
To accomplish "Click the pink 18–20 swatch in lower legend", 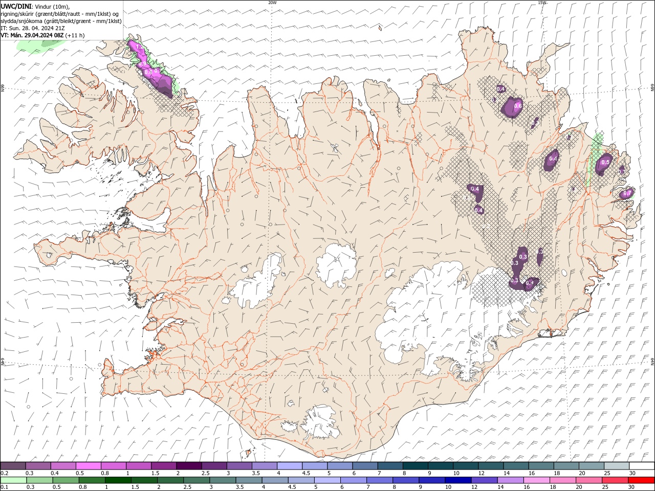I will click(x=563, y=480).
